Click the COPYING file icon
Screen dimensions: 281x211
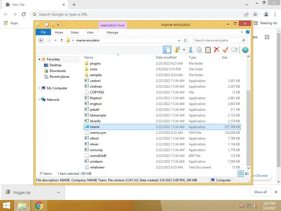pos(87,92)
